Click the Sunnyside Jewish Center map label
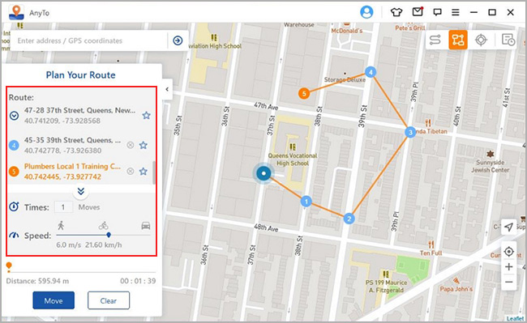This screenshot has height=323, width=527. coord(490,166)
